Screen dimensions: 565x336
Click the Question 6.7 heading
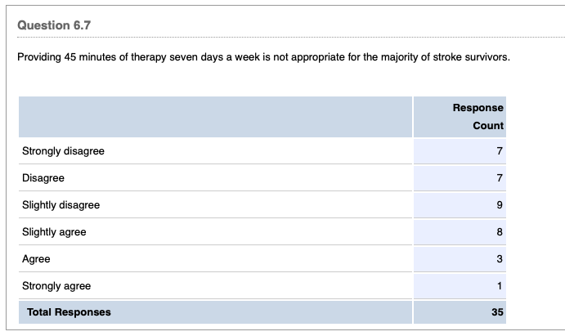(54, 25)
